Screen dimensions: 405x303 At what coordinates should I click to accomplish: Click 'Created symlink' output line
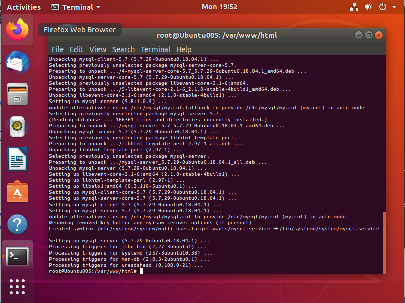coord(214,229)
